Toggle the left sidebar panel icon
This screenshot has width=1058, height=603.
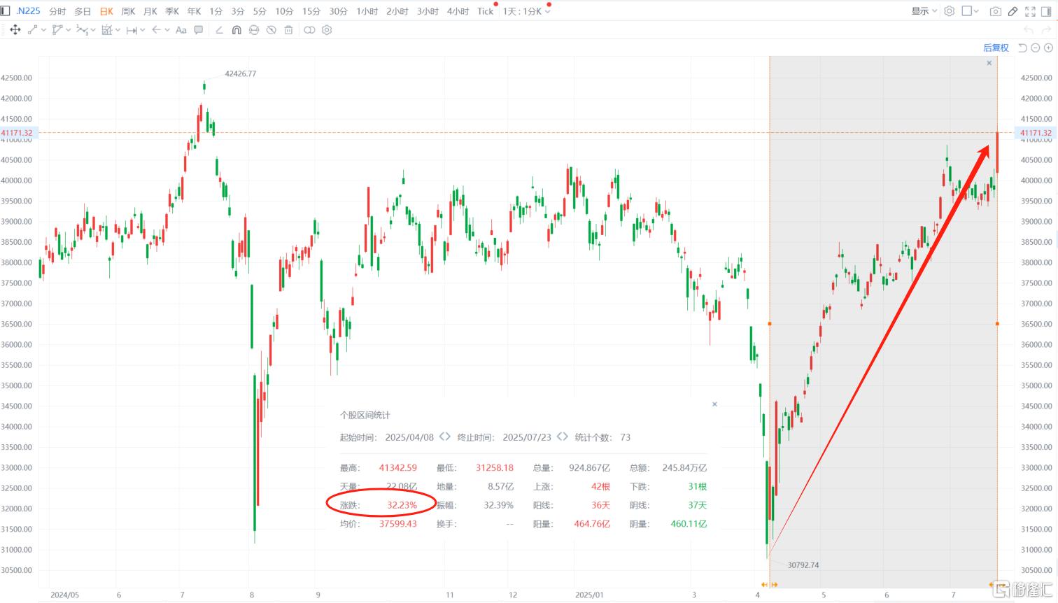click(x=6, y=10)
